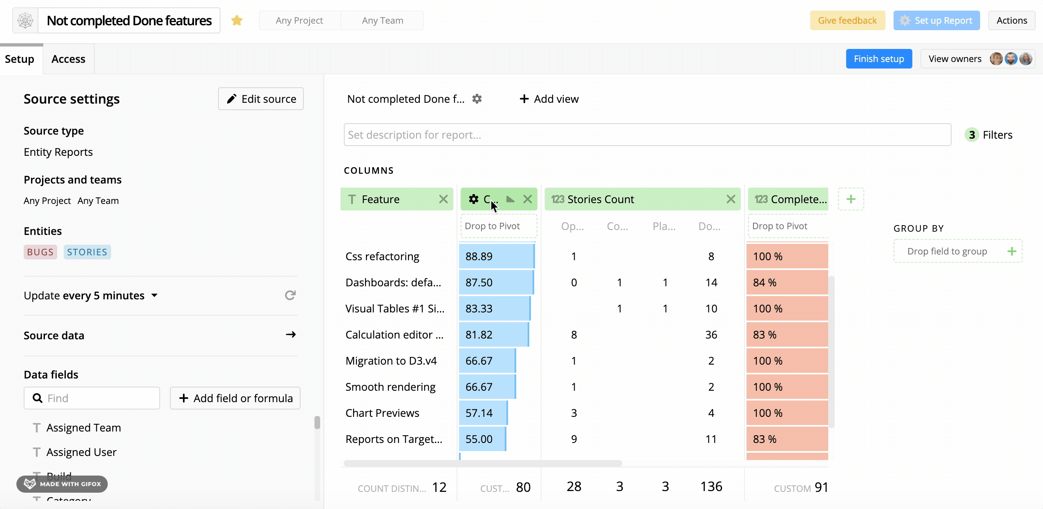Click the spider web report icon in the header
The image size is (1043, 509).
[x=25, y=20]
